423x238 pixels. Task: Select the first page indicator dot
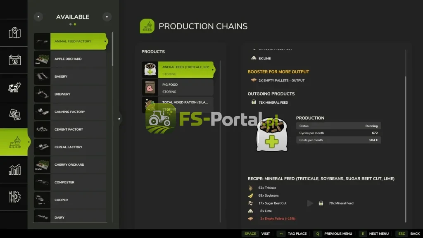pos(70,24)
